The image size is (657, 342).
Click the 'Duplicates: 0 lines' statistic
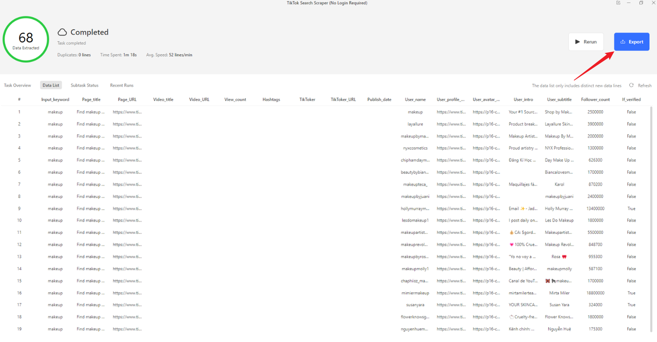click(x=74, y=55)
